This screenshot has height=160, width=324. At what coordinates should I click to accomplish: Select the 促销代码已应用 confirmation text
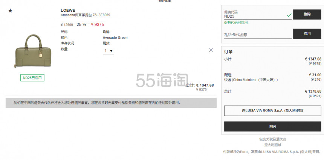click(x=236, y=23)
